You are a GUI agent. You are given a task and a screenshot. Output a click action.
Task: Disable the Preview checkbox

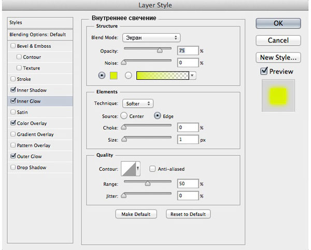coord(264,71)
